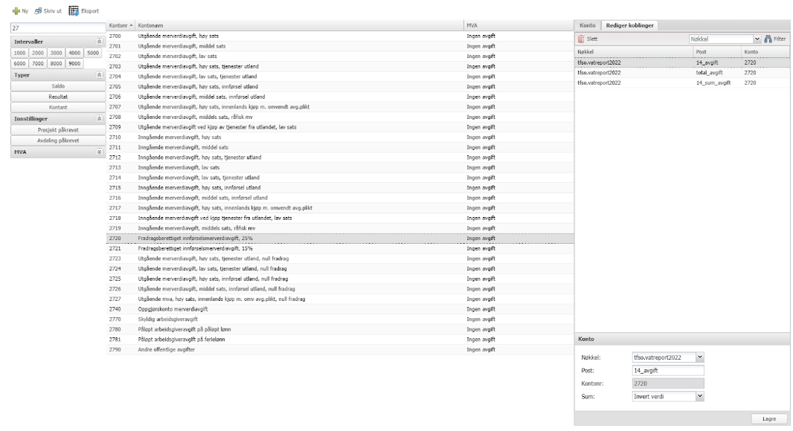
Task: Collapse the Typer section
Action: (x=100, y=76)
